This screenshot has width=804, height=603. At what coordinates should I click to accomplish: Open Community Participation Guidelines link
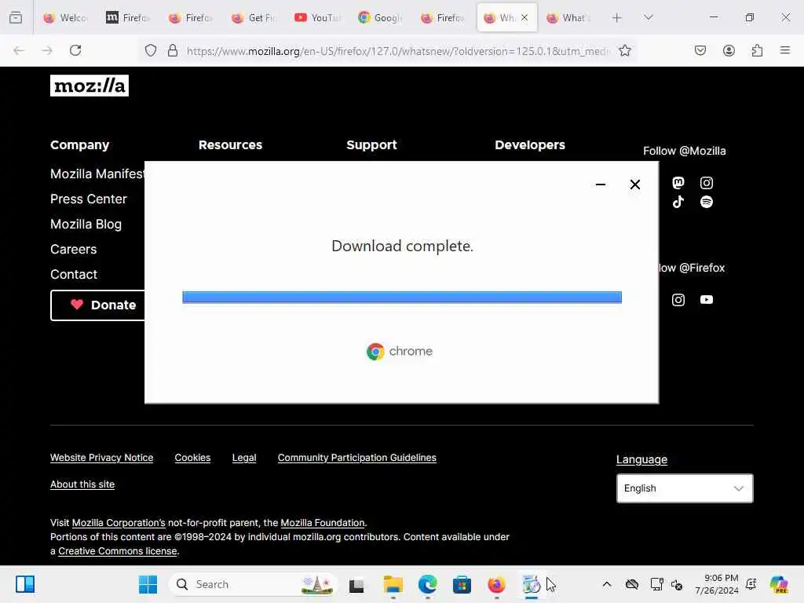pyautogui.click(x=357, y=458)
